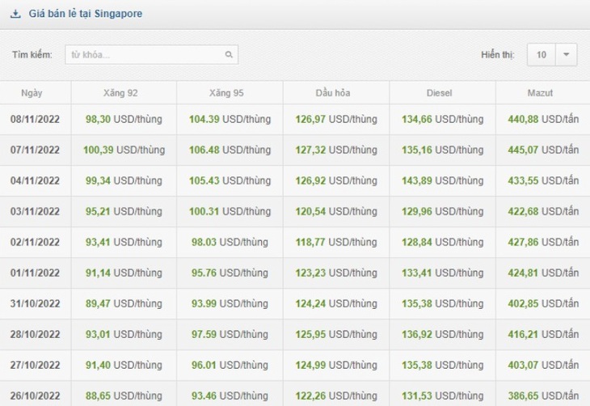Open Giá bán lẻ tại Singapore link
Image resolution: width=590 pixels, height=406 pixels.
(86, 14)
